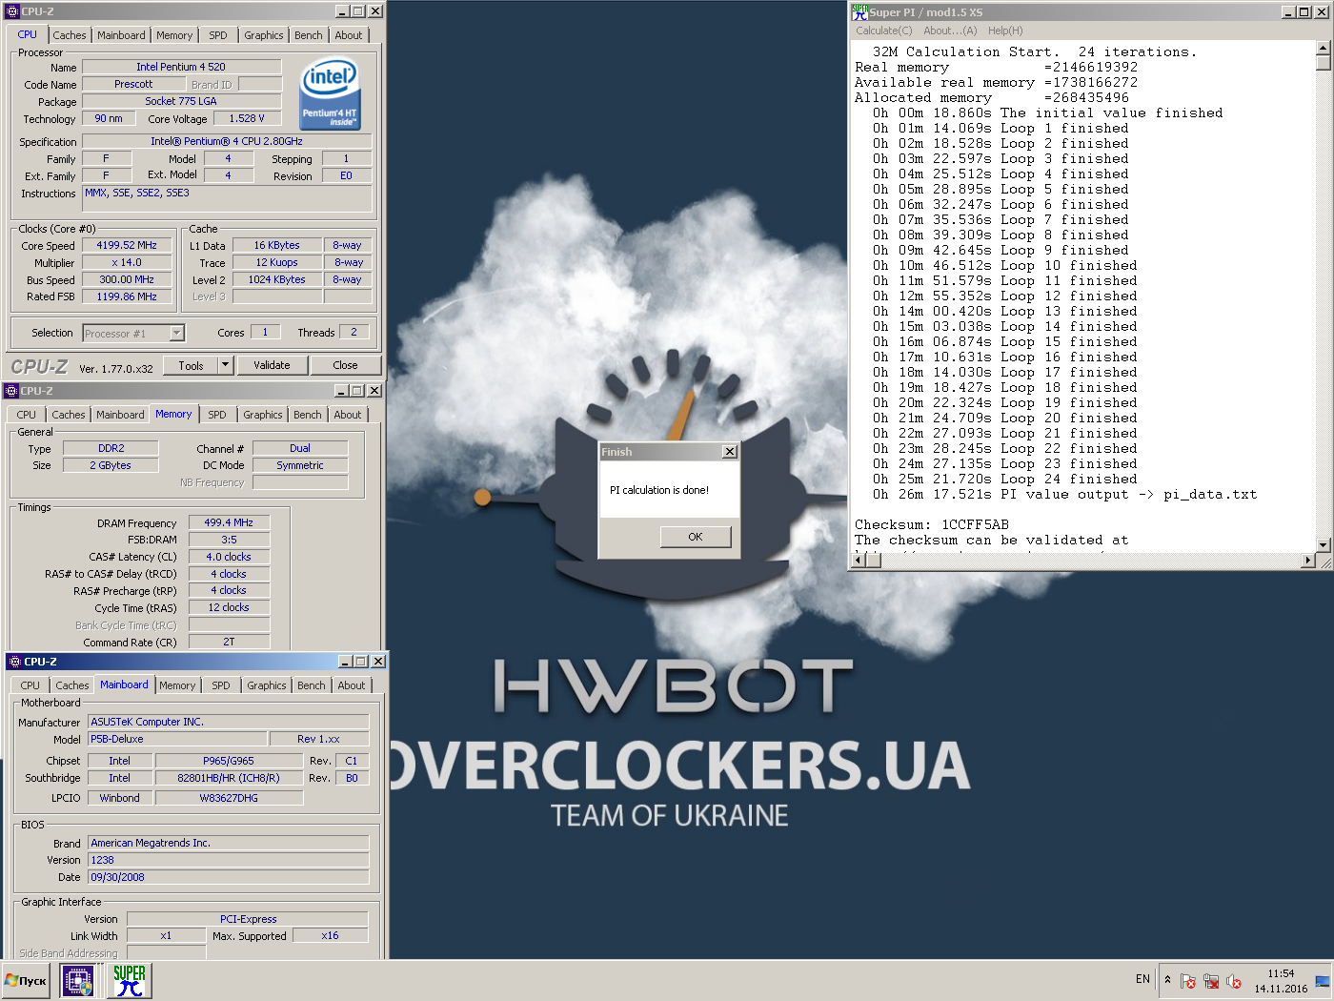Open the Super PI taskbar icon
Screen dimensions: 1334x1001
click(x=130, y=980)
